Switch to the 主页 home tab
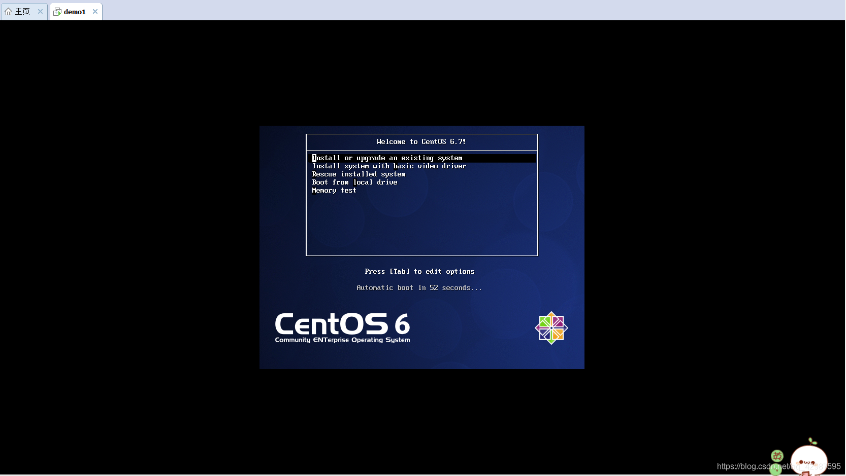 point(23,12)
